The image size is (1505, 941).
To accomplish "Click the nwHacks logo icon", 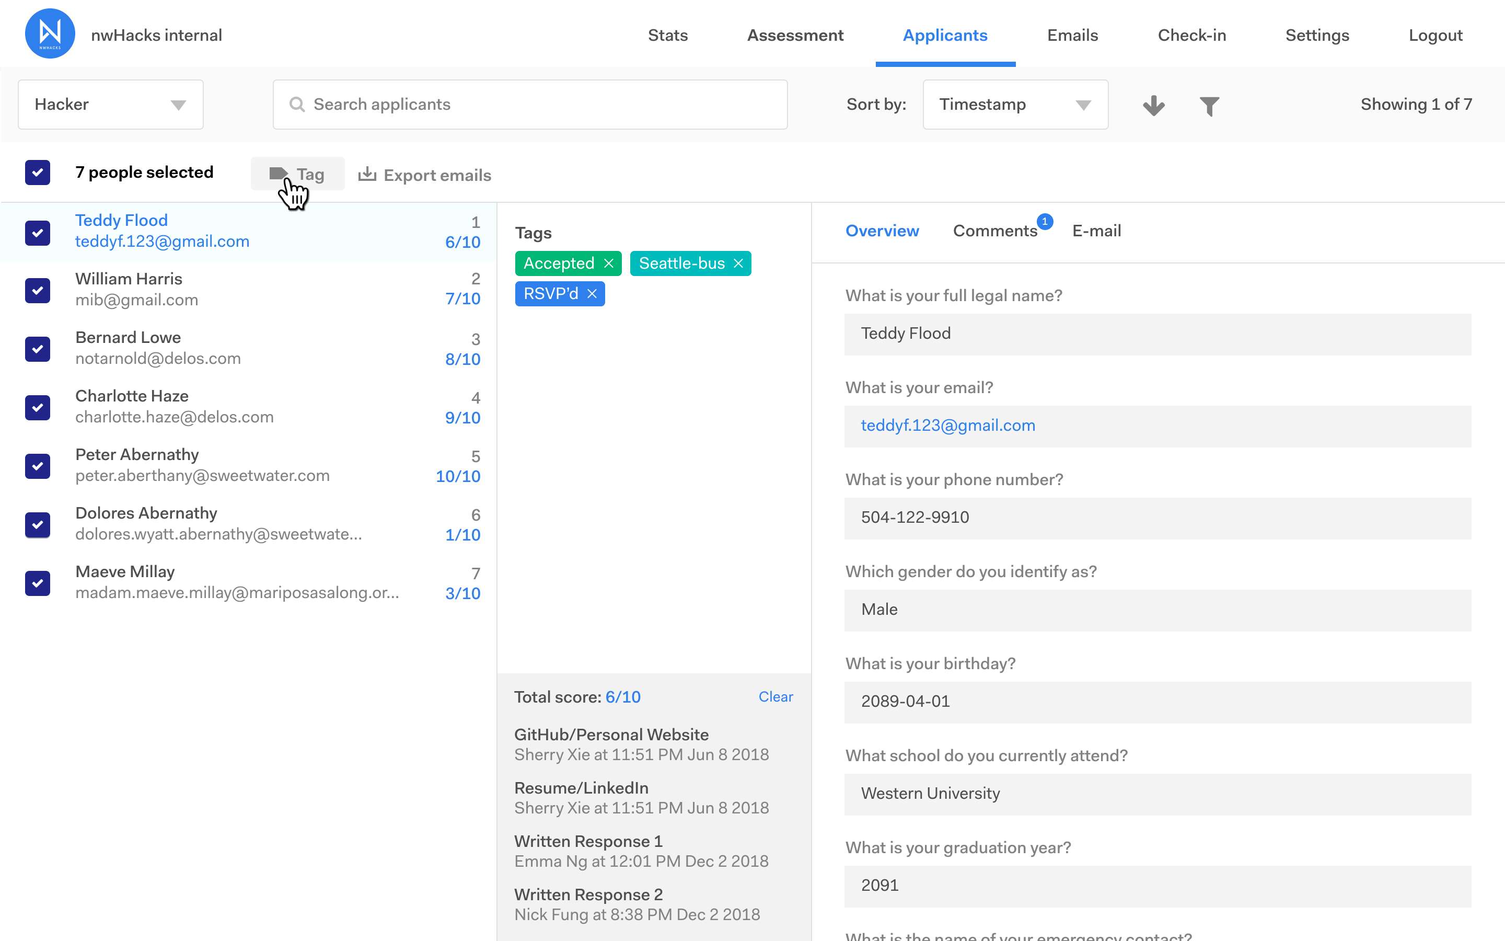I will click(x=50, y=33).
